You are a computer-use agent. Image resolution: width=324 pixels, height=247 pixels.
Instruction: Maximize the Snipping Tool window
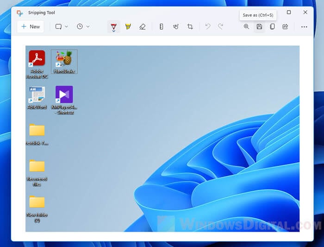point(289,13)
